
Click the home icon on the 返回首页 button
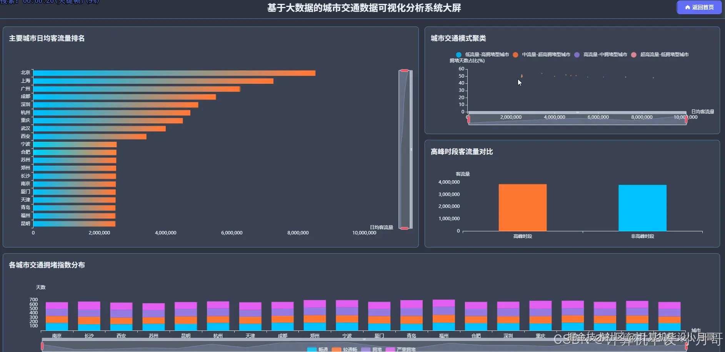point(688,7)
